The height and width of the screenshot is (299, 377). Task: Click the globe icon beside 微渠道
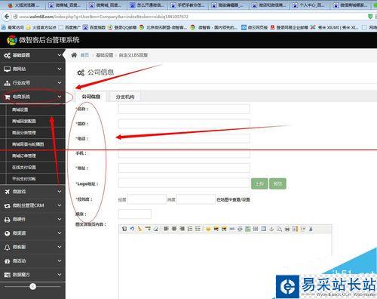click(x=8, y=233)
